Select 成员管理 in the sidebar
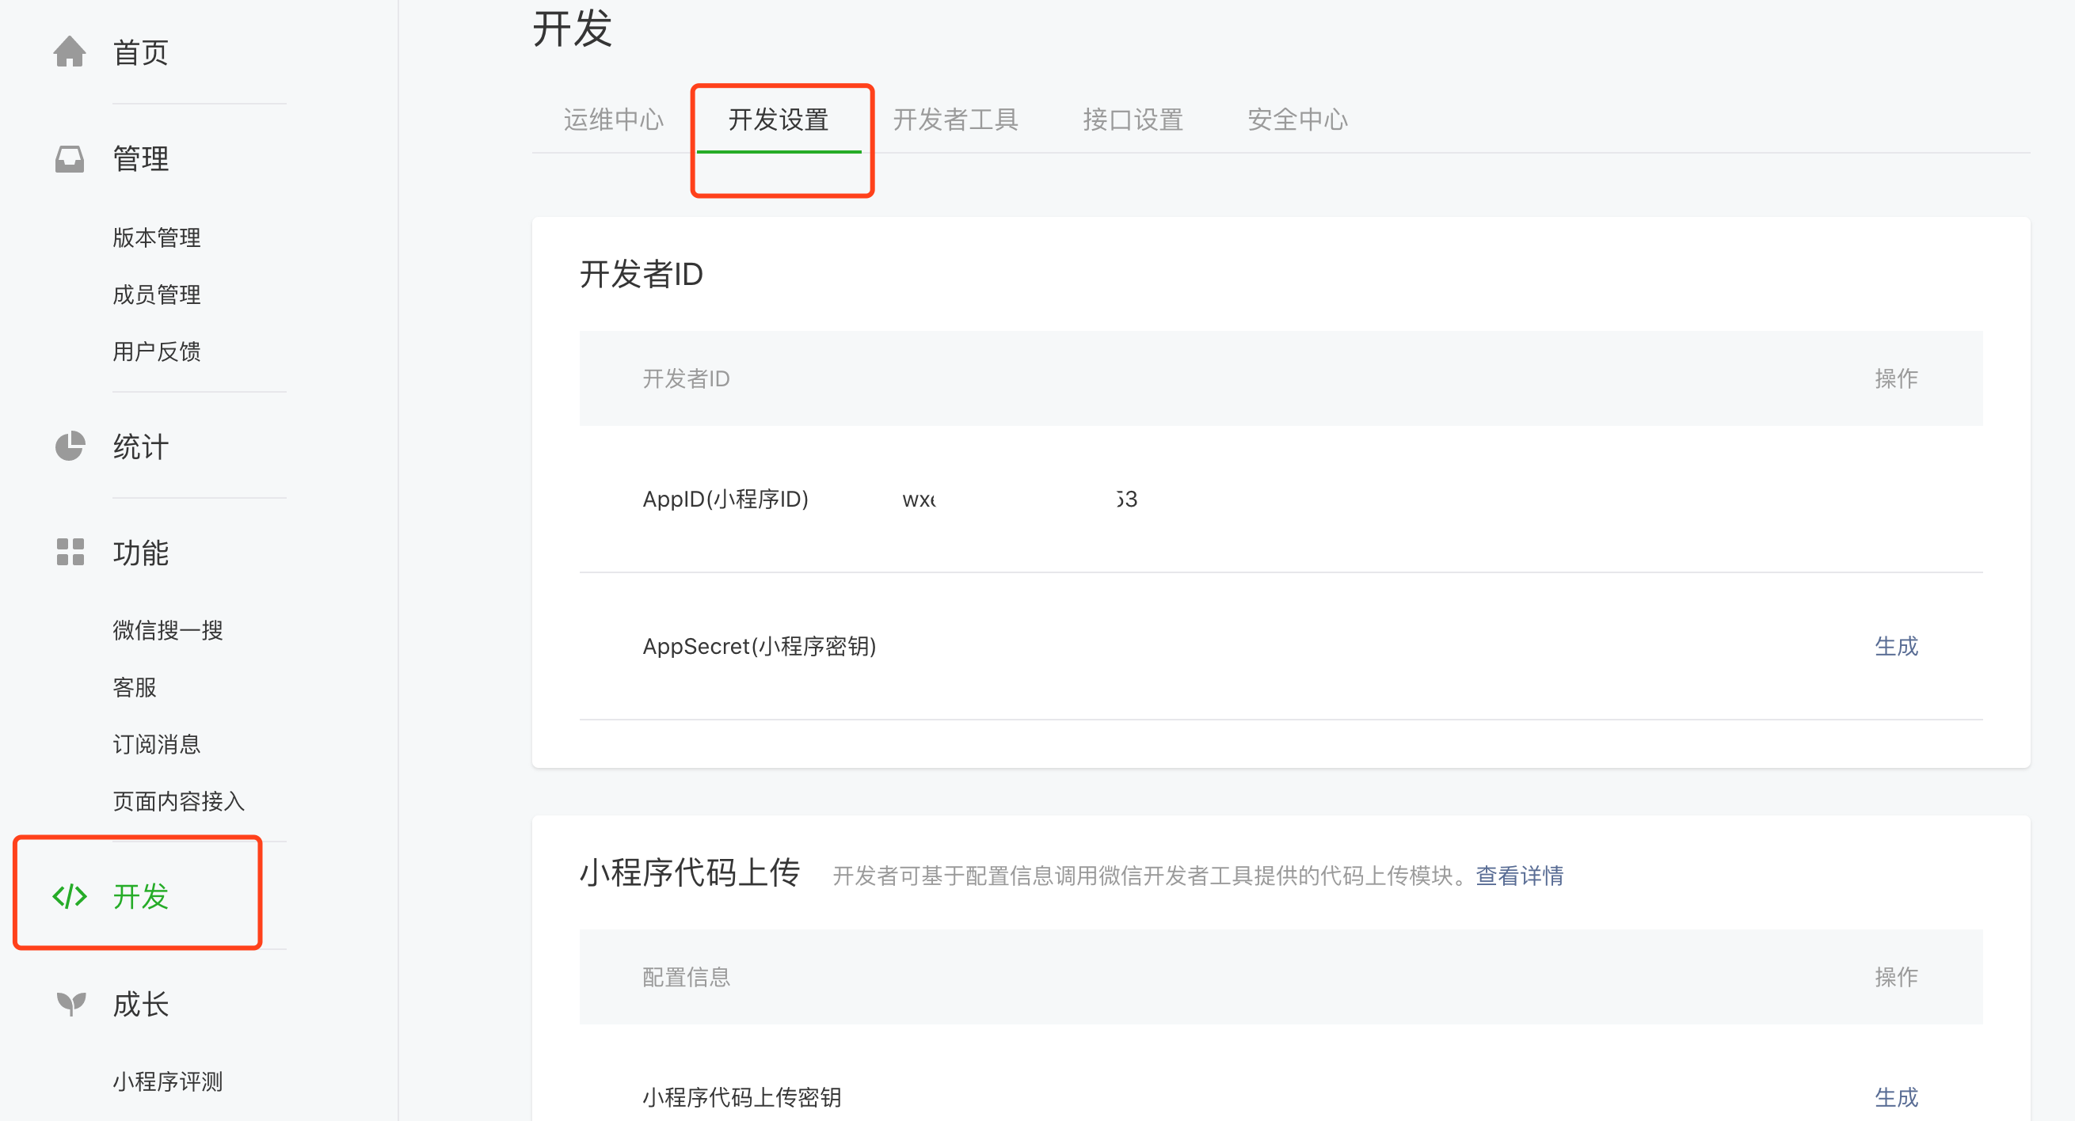 point(157,294)
